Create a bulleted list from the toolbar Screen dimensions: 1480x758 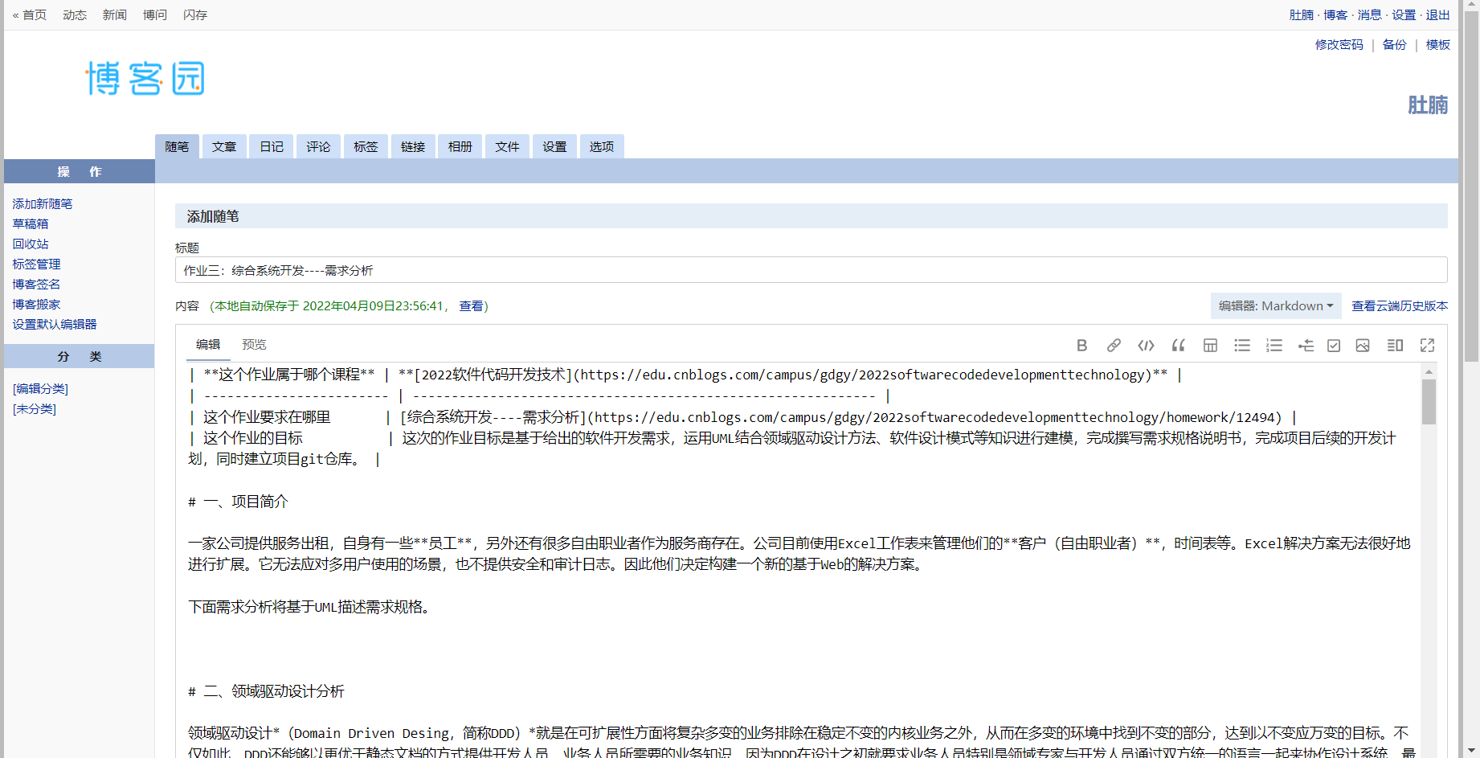(x=1242, y=346)
